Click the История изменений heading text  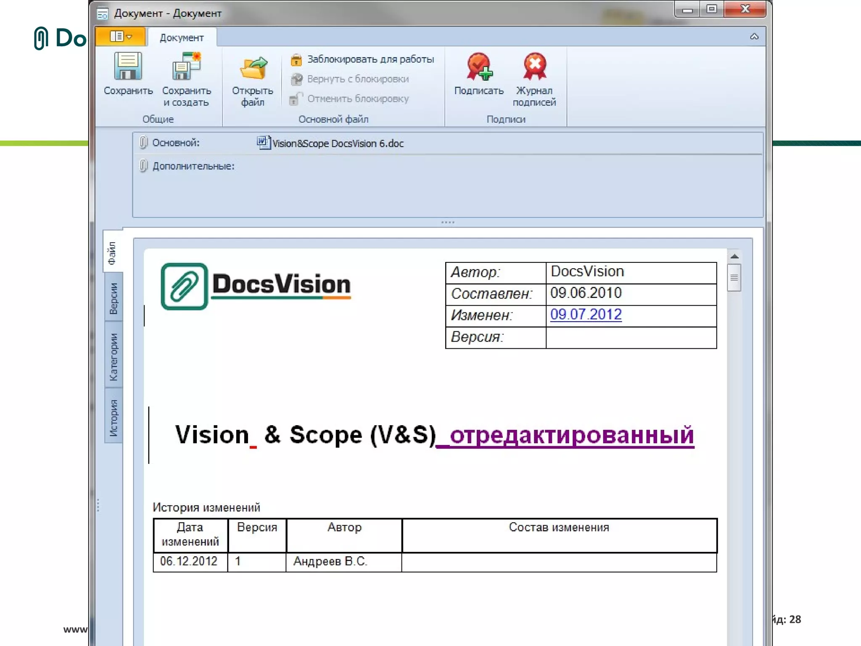point(206,508)
